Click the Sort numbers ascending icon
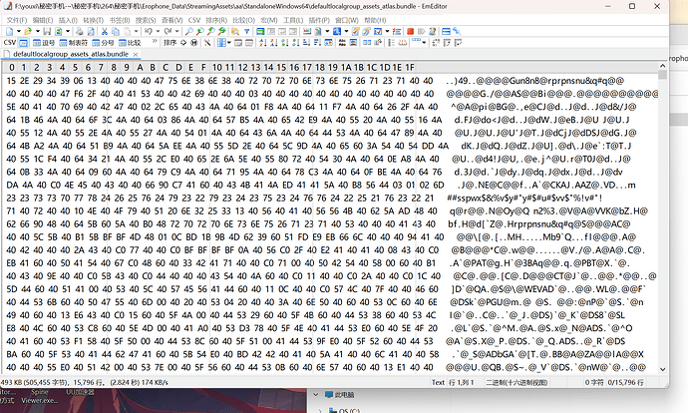The image size is (688, 413). pyautogui.click(x=284, y=43)
